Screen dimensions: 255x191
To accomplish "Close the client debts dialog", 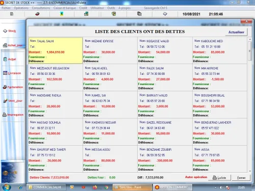I will click(x=246, y=21).
